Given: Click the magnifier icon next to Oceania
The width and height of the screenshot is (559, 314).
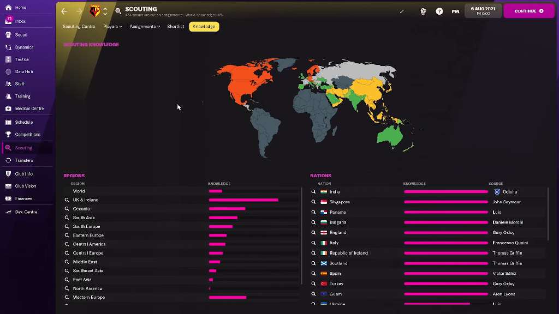Looking at the screenshot, I should pyautogui.click(x=67, y=209).
